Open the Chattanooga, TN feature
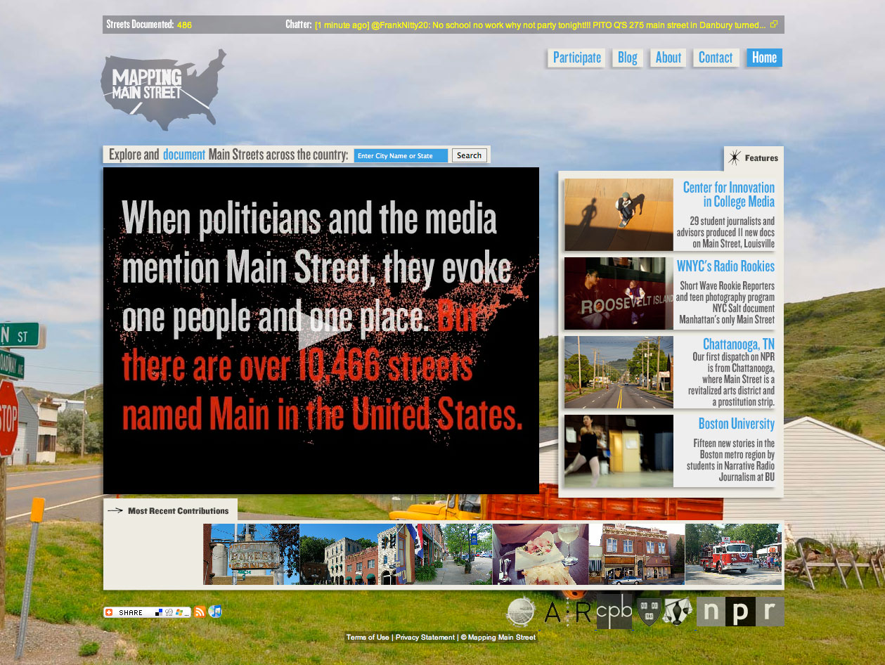 (739, 344)
